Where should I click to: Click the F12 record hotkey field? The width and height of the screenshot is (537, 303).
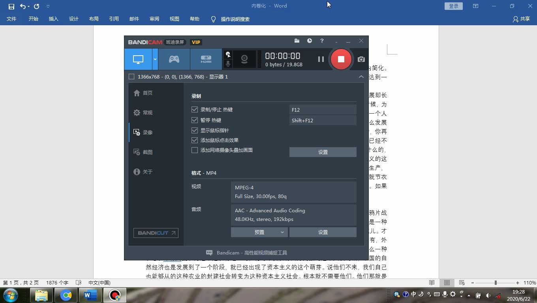click(x=323, y=110)
